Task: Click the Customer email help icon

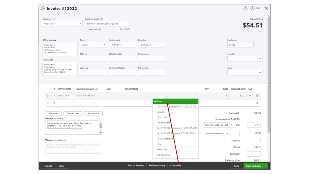Action: click(x=101, y=19)
